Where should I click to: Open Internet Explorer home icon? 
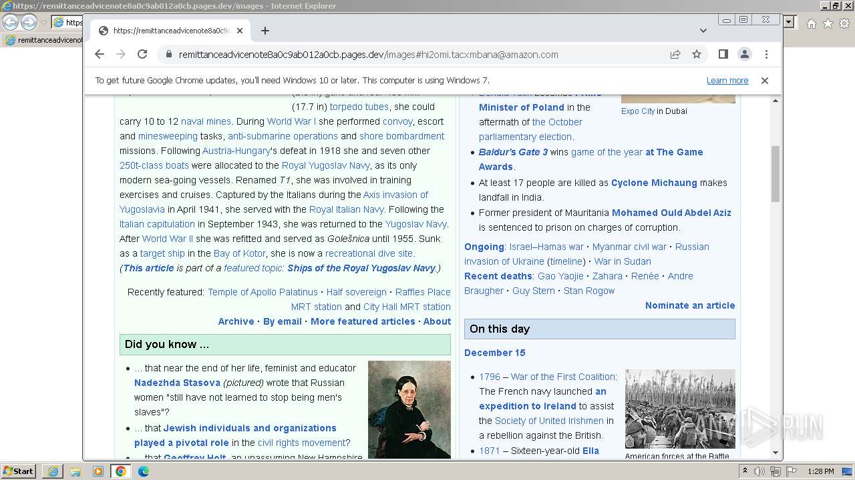point(811,23)
